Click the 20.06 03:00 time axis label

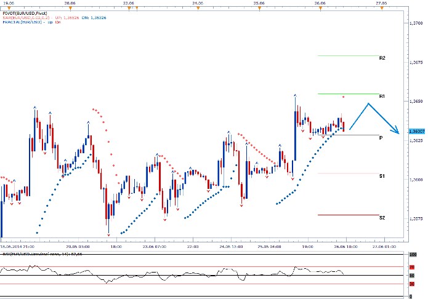pos(78,247)
